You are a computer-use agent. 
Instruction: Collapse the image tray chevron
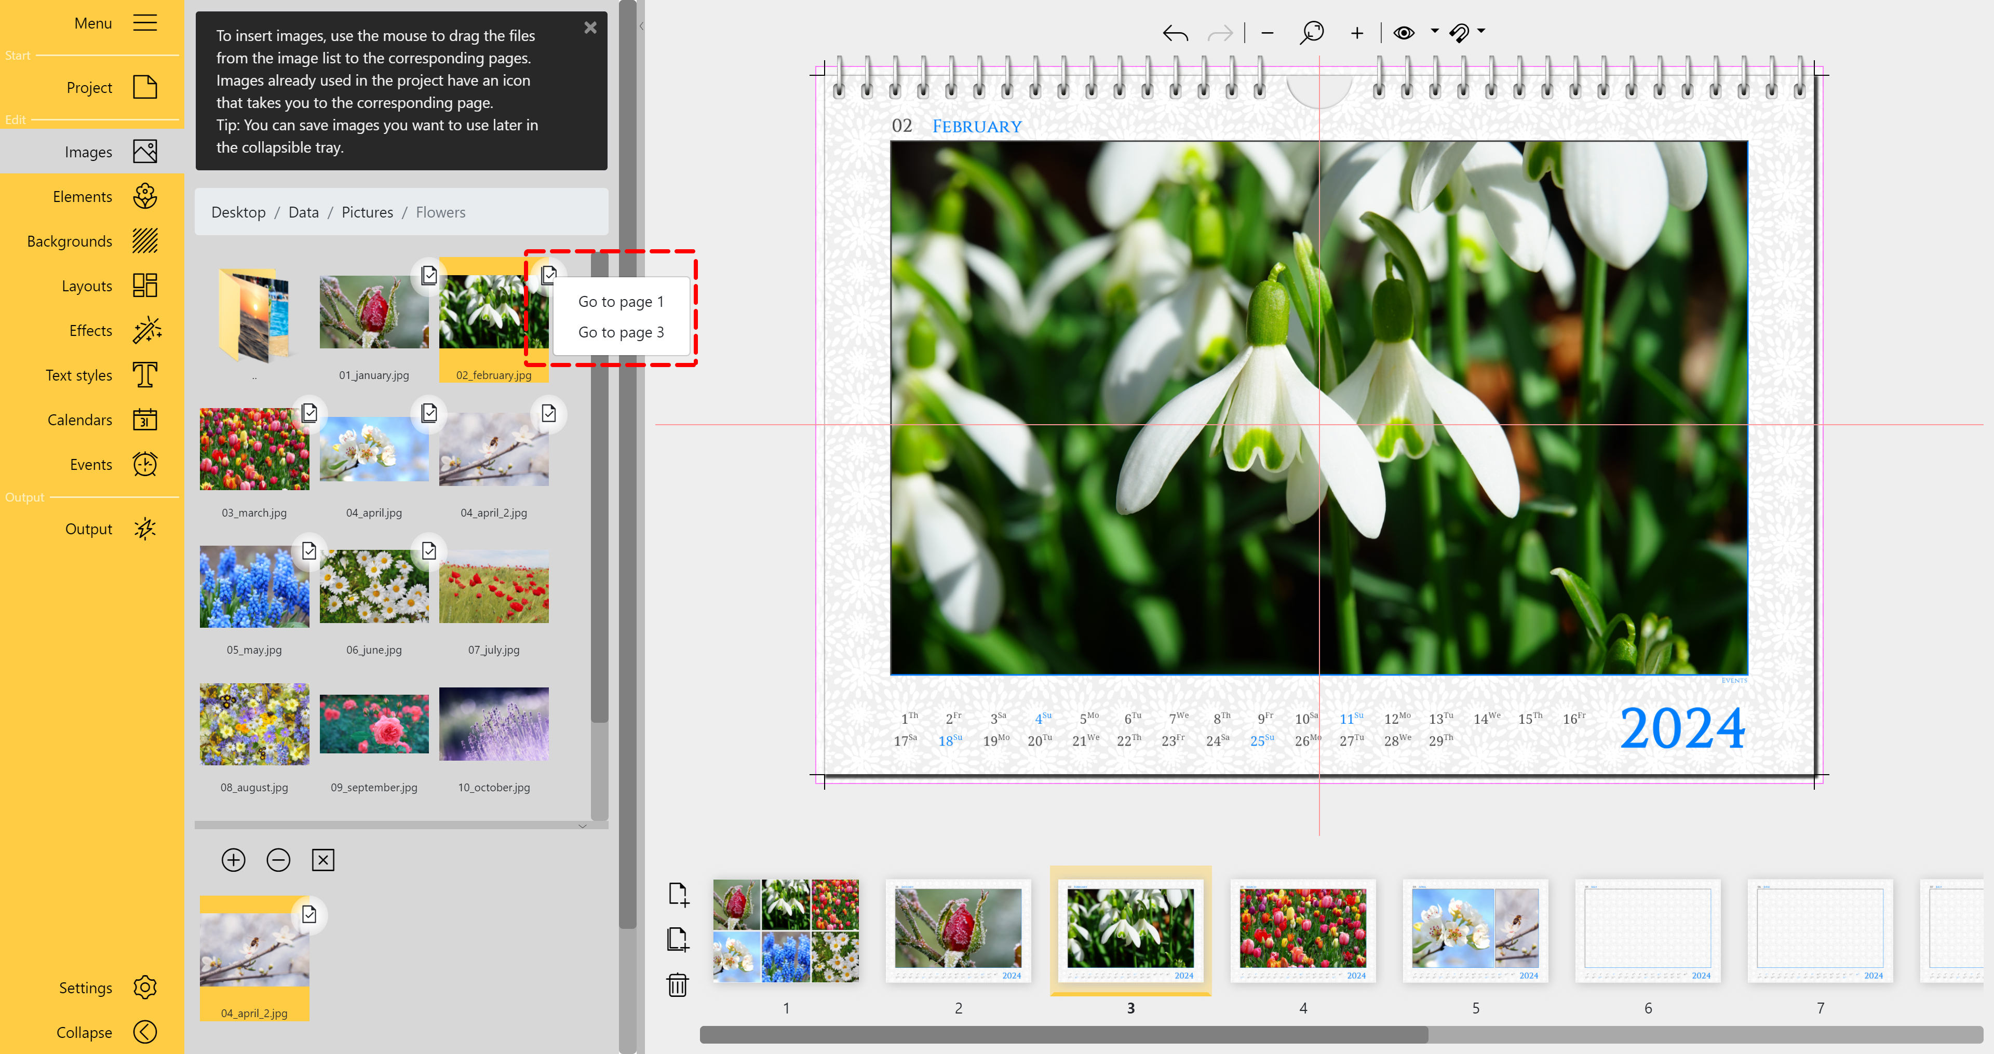pyautogui.click(x=582, y=827)
